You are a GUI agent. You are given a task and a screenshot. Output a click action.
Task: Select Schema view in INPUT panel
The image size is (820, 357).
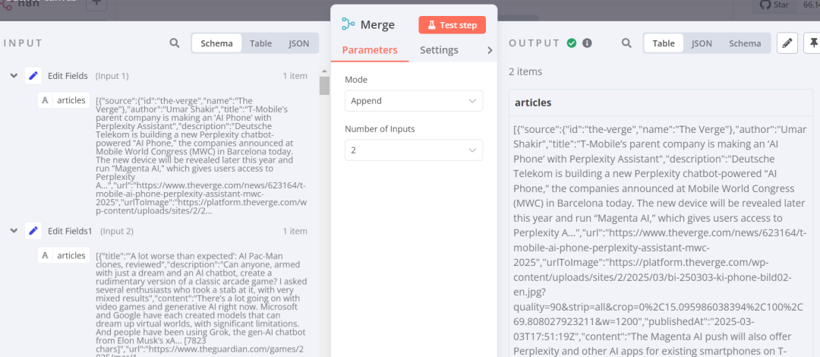coord(216,43)
